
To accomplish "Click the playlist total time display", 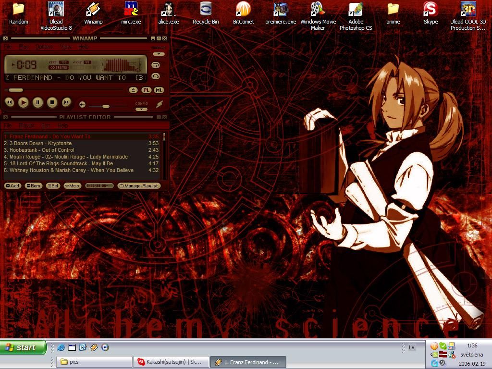I will (x=99, y=186).
